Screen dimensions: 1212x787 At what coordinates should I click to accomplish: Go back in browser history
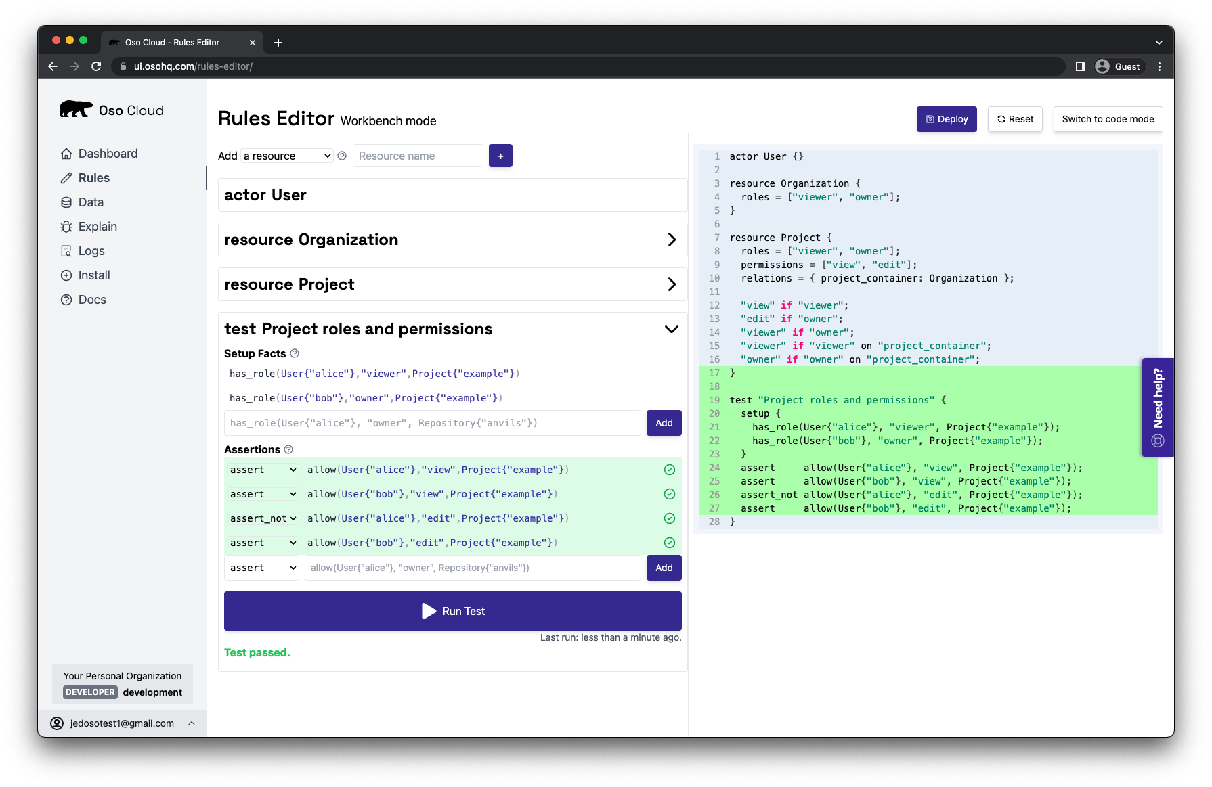[x=53, y=66]
